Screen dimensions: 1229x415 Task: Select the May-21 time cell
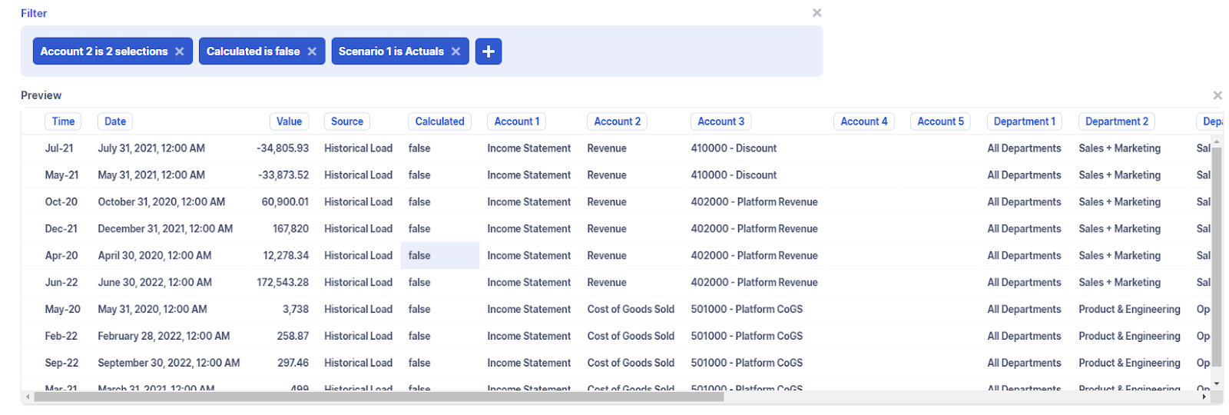61,175
